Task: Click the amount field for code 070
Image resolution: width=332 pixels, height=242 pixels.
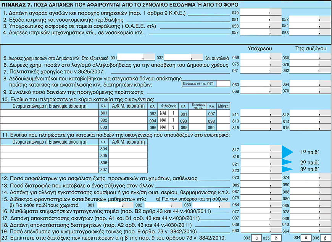Action: [x=310, y=91]
